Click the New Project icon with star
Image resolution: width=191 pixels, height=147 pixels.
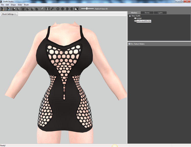click(3, 9)
